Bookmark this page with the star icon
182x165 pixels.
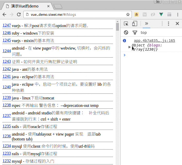click(x=128, y=14)
